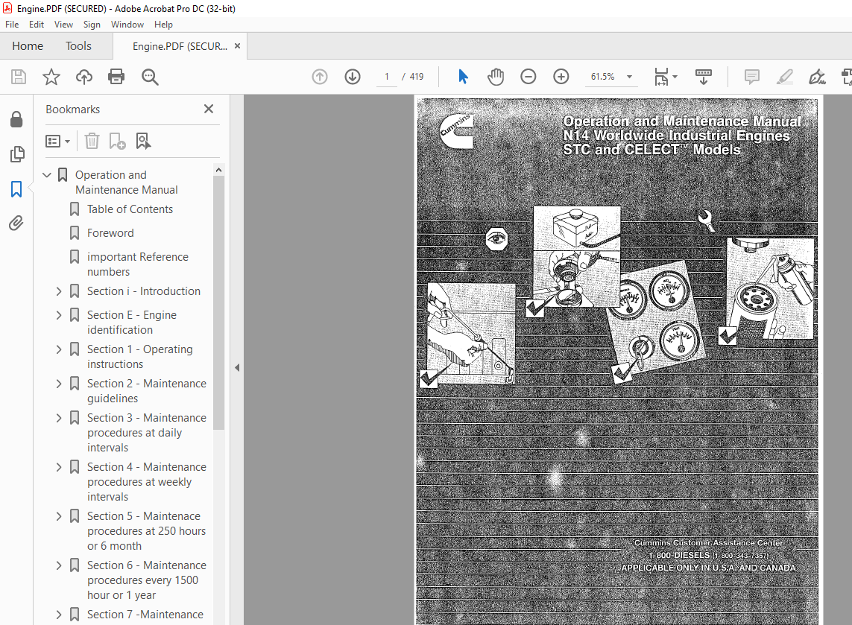852x625 pixels.
Task: Expand Section 3 daily intervals bookmark
Action: (59, 418)
